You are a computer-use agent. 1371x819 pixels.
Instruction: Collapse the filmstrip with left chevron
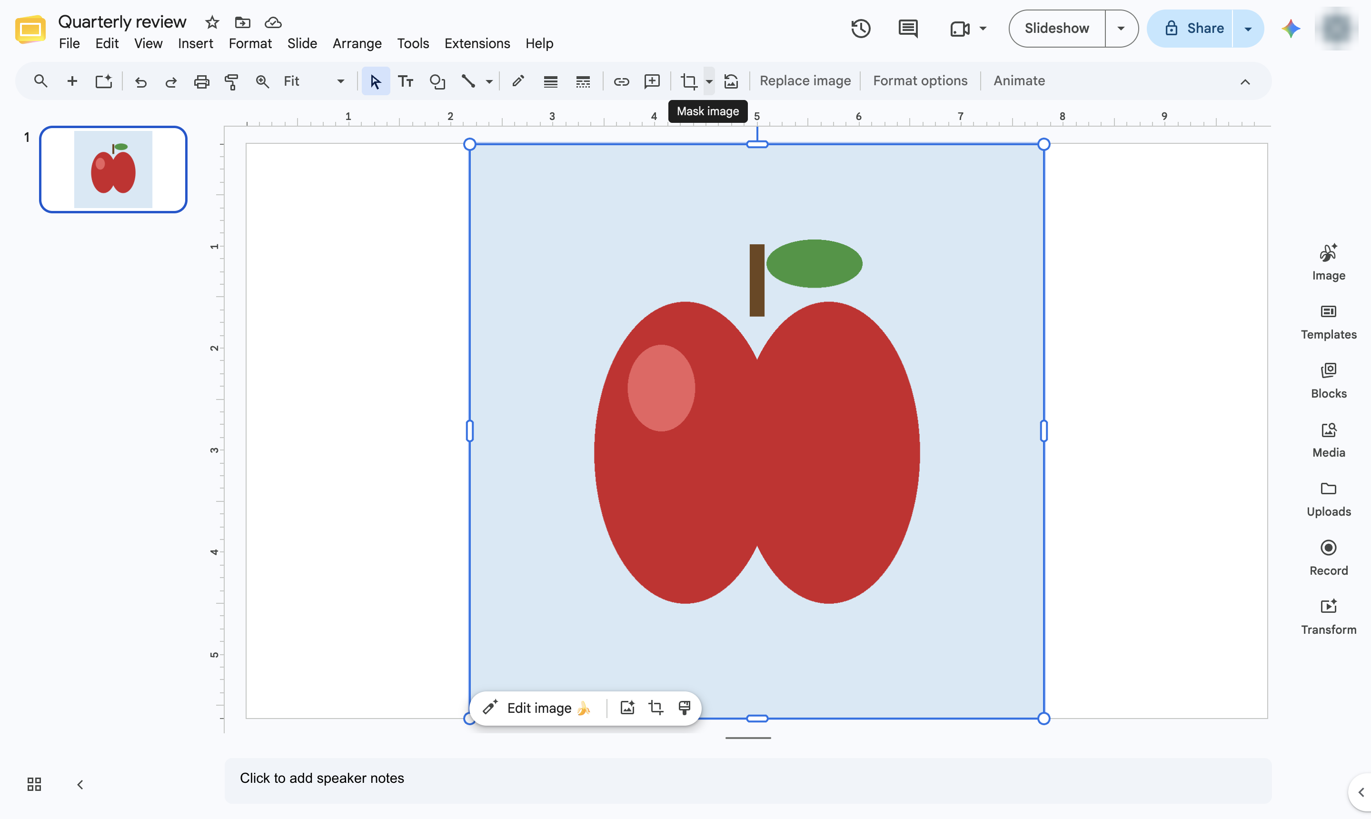pos(80,784)
